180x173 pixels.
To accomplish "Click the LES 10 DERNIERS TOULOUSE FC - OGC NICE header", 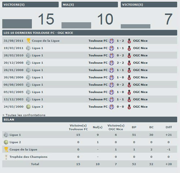I will point(90,33).
